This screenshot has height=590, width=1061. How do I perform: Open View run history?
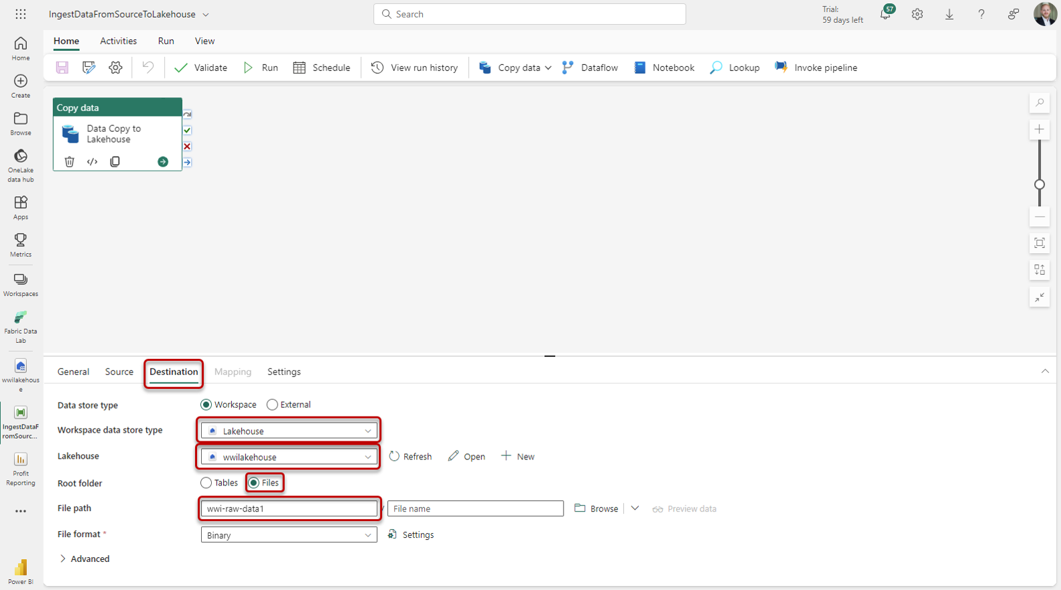click(x=414, y=68)
